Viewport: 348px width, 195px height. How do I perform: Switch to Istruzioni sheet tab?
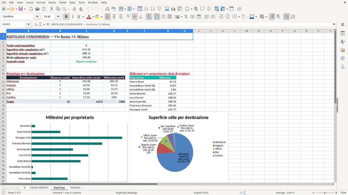[75, 187]
